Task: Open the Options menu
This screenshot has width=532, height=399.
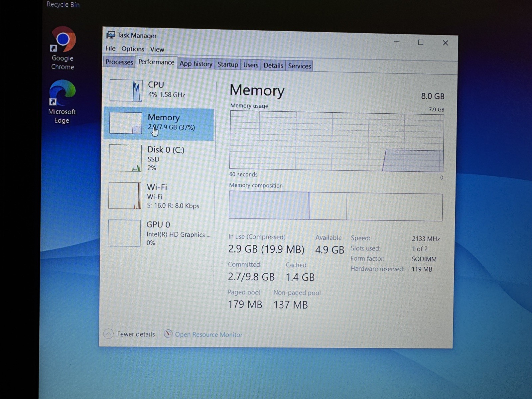Action: [x=133, y=49]
